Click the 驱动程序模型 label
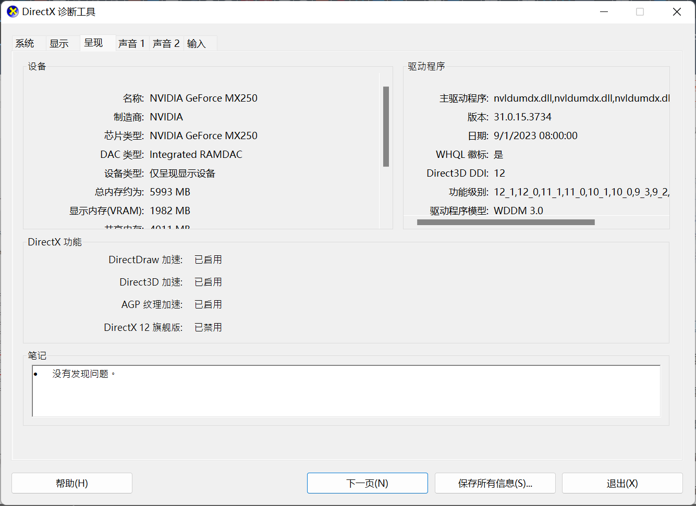Viewport: 696px width, 506px height. coord(459,211)
